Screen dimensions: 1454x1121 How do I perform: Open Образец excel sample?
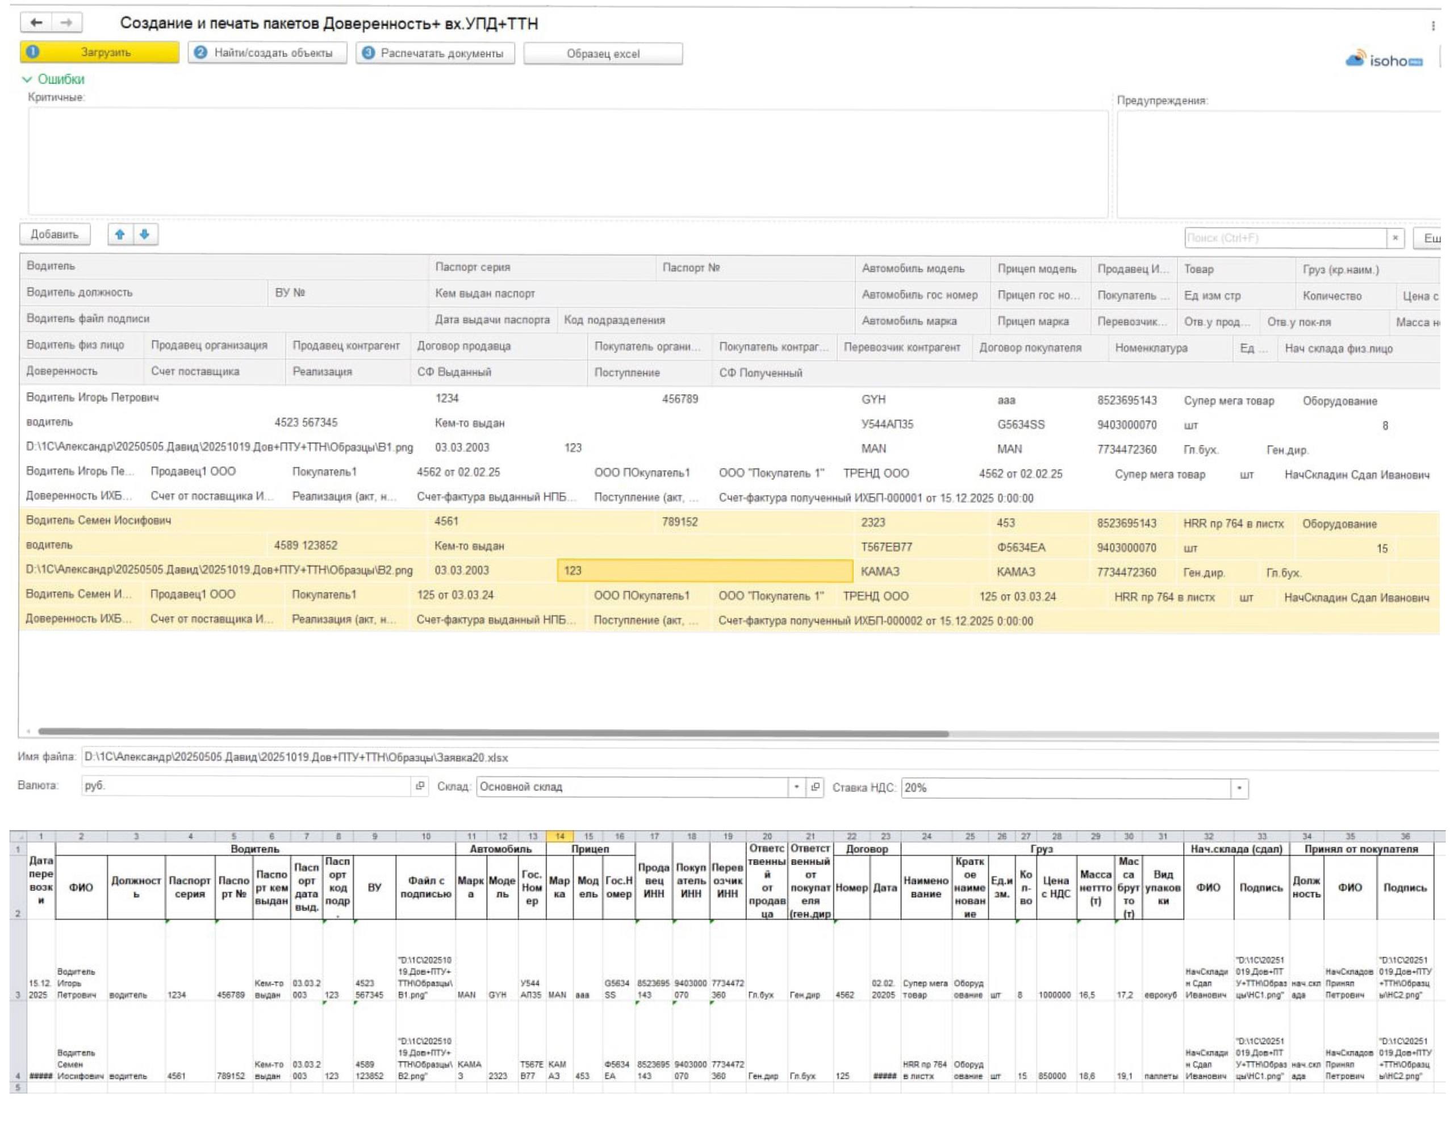pyautogui.click(x=603, y=54)
